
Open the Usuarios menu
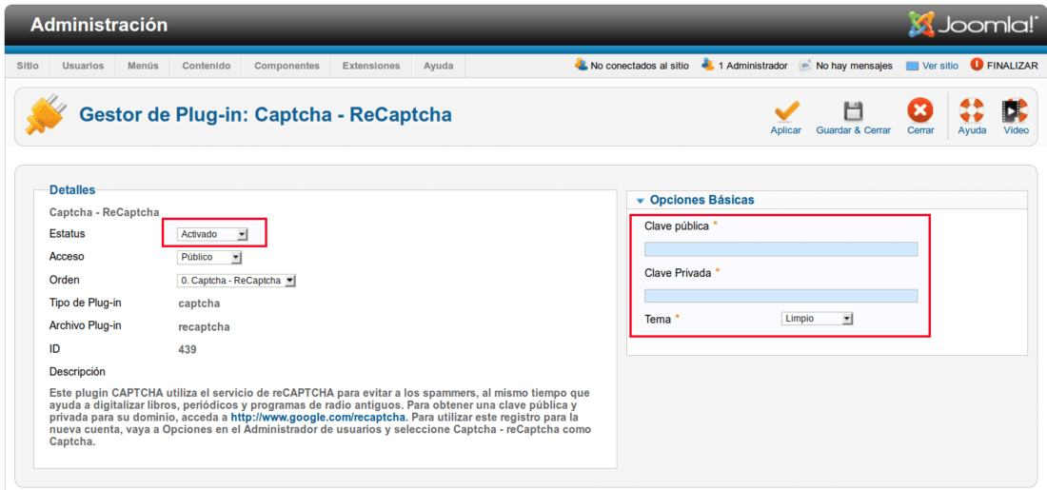84,66
